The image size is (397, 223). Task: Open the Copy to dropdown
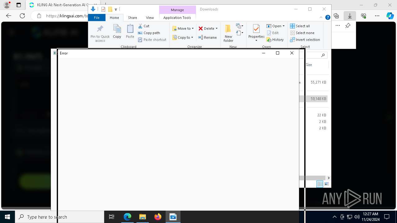pyautogui.click(x=183, y=37)
